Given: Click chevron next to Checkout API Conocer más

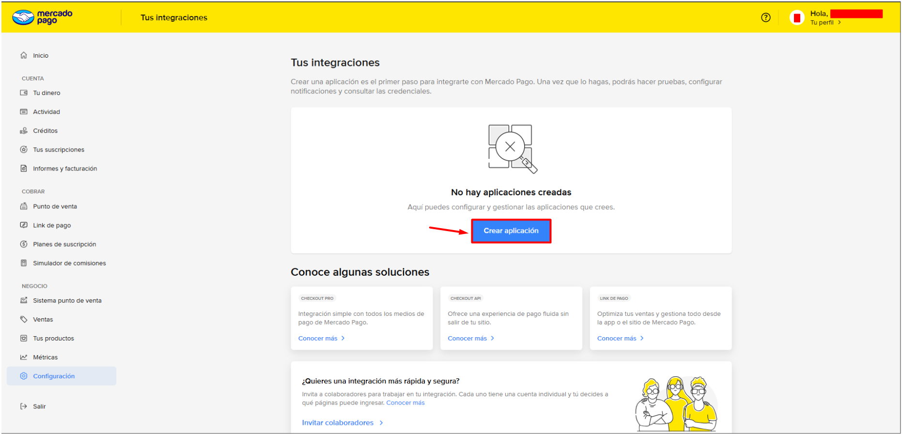Looking at the screenshot, I should pos(493,338).
